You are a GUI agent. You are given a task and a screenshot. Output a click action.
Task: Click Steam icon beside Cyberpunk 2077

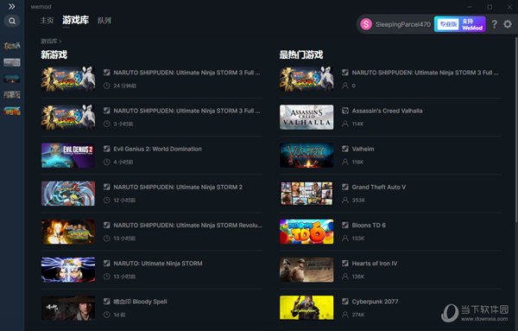(x=345, y=302)
